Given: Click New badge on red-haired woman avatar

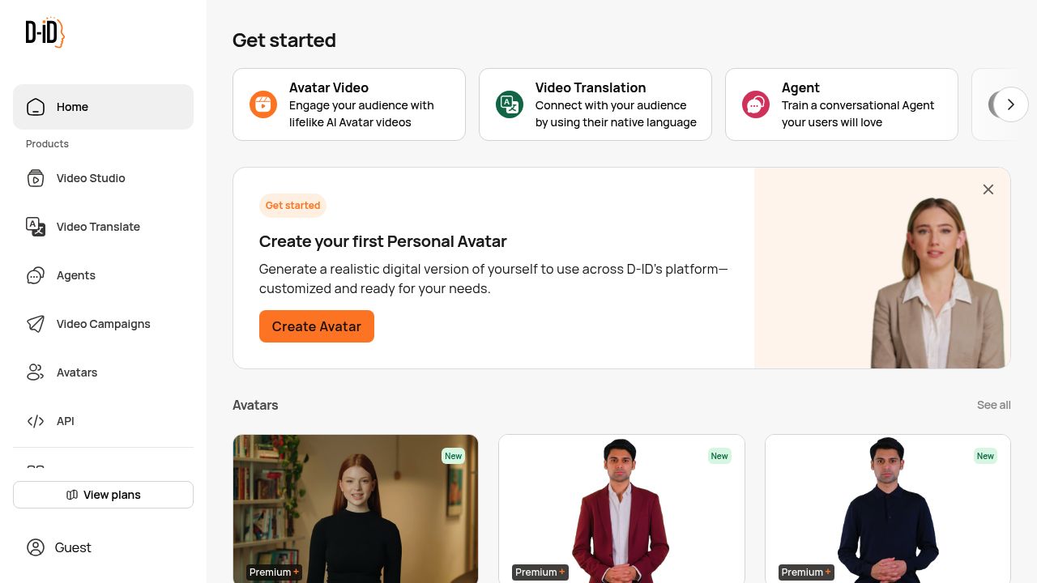Looking at the screenshot, I should (x=453, y=456).
